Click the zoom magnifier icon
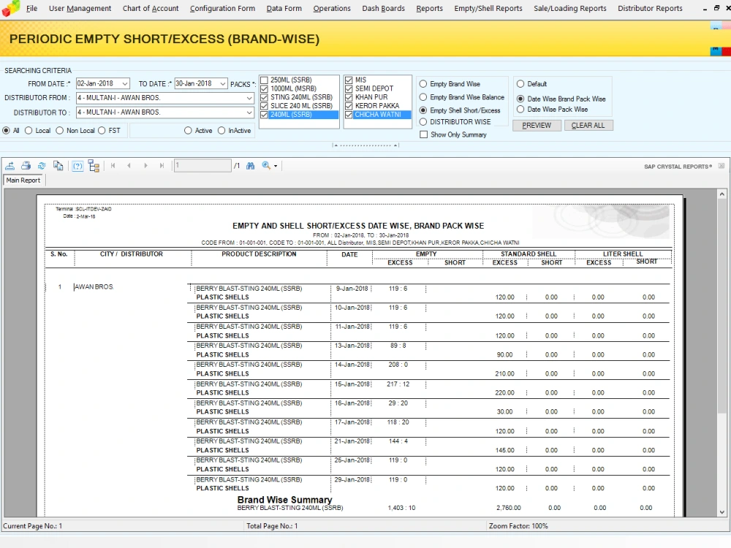The image size is (731, 548). pyautogui.click(x=266, y=165)
